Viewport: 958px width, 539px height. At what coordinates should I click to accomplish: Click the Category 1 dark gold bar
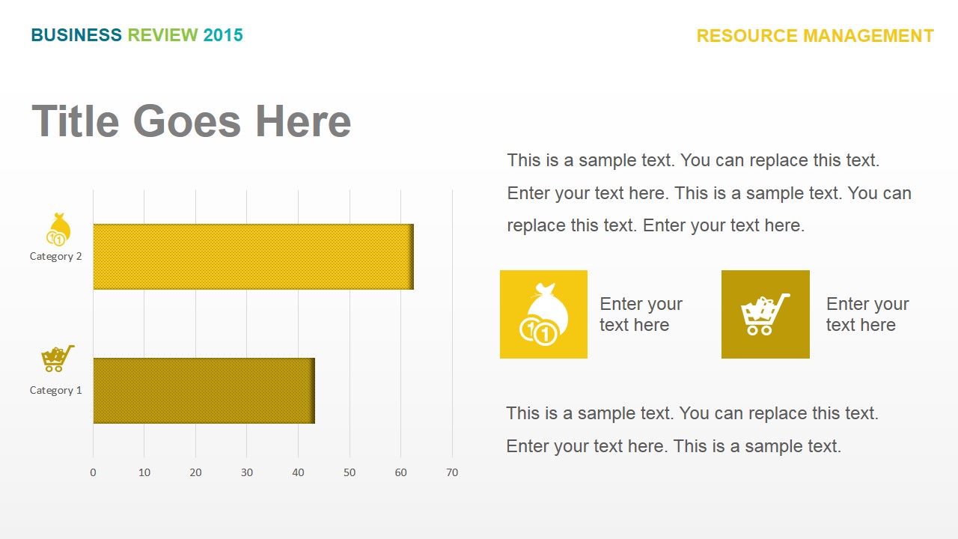[204, 391]
